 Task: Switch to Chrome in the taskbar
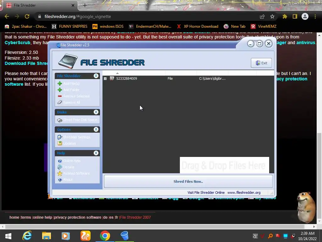tap(105, 236)
